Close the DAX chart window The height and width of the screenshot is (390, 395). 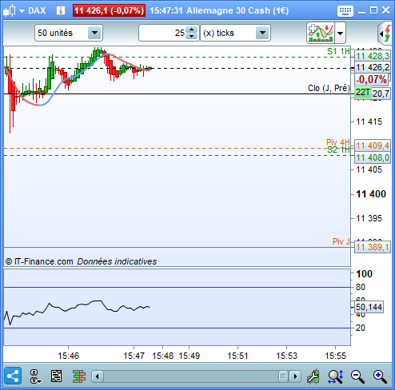tap(385, 10)
